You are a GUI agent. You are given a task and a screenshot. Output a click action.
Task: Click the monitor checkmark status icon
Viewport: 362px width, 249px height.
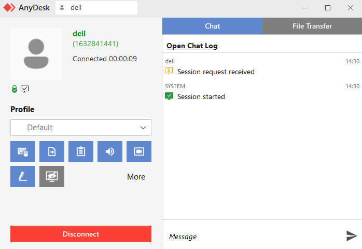(x=25, y=89)
